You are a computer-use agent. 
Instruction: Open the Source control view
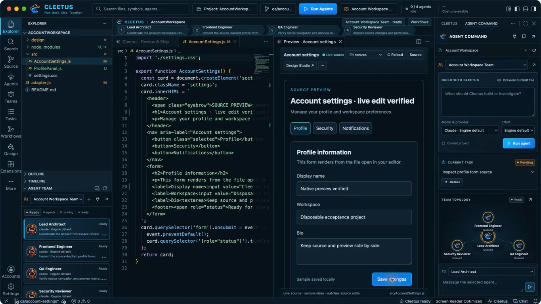pyautogui.click(x=11, y=62)
